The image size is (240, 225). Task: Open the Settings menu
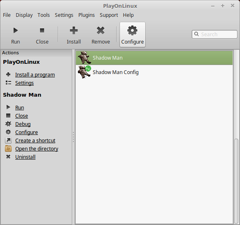click(64, 15)
